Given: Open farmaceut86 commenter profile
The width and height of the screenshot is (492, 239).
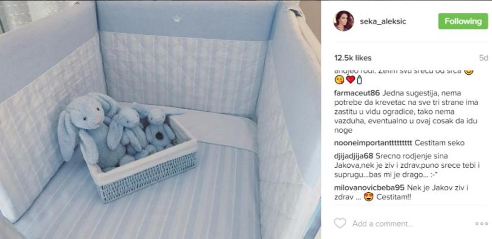Looking at the screenshot, I should point(357,93).
